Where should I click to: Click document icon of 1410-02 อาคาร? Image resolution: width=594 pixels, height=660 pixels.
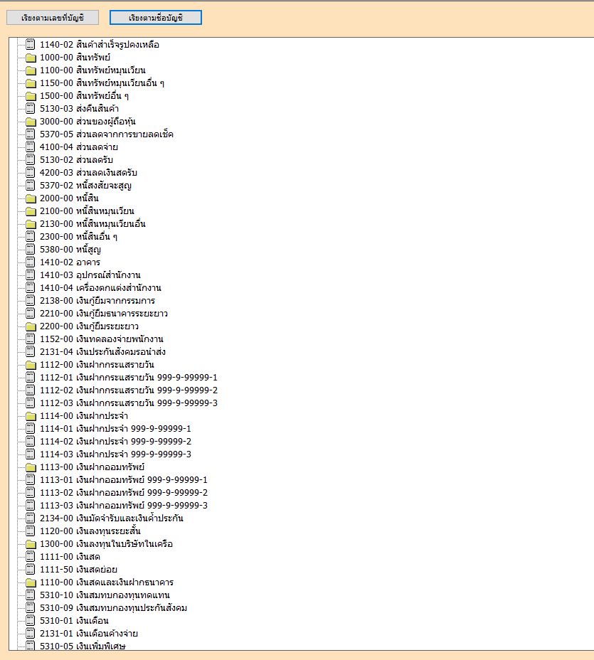pyautogui.click(x=31, y=262)
